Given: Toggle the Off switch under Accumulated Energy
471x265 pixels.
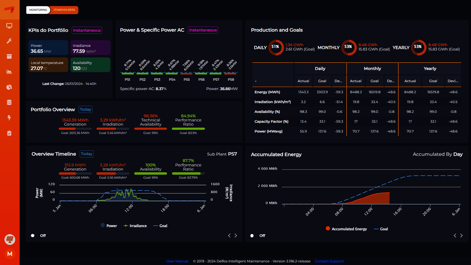Looking at the screenshot, I should 252,235.
